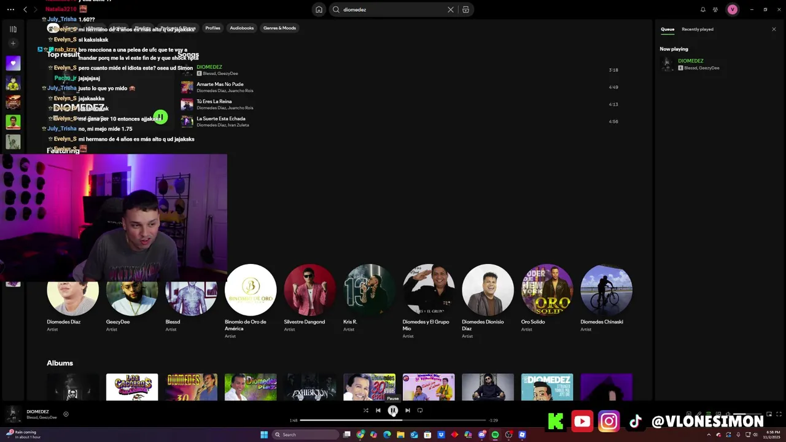Image resolution: width=786 pixels, height=442 pixels.
Task: Open Binomio de Oro de América artist
Action: click(251, 290)
